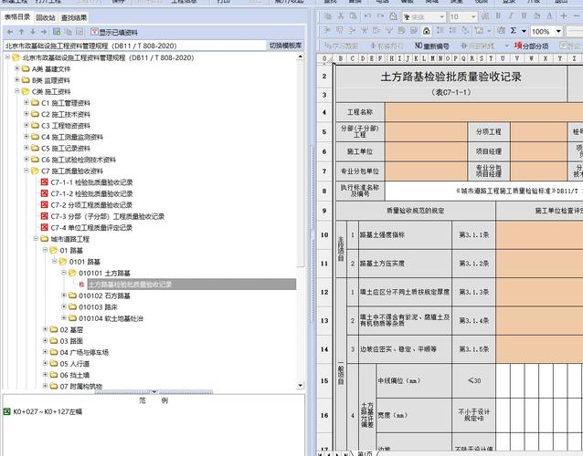Expand the 010103 路床 folder
583x456 pixels.
pos(64,306)
